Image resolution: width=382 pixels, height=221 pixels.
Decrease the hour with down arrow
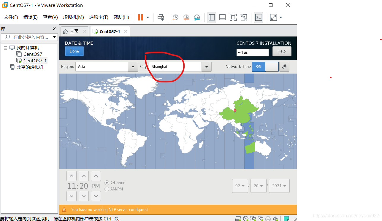click(72, 196)
